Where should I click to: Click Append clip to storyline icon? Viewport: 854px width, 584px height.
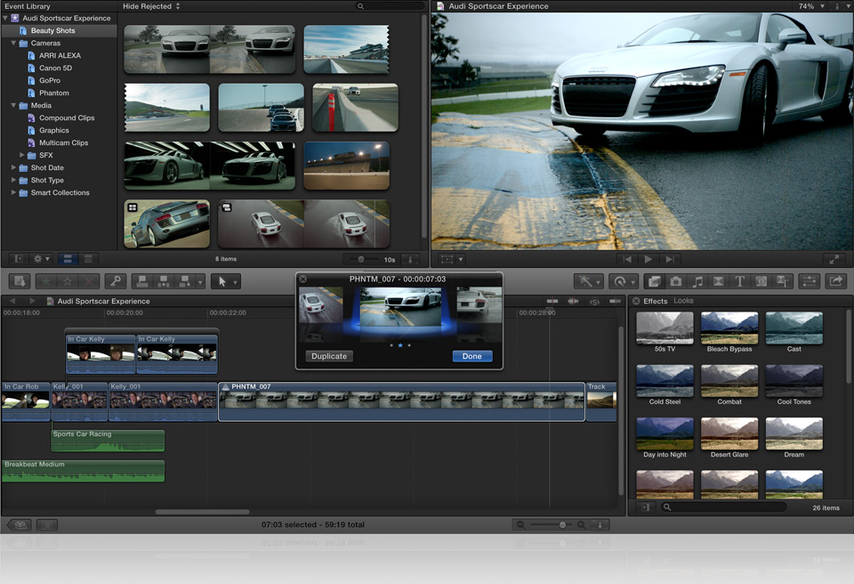pos(185,281)
